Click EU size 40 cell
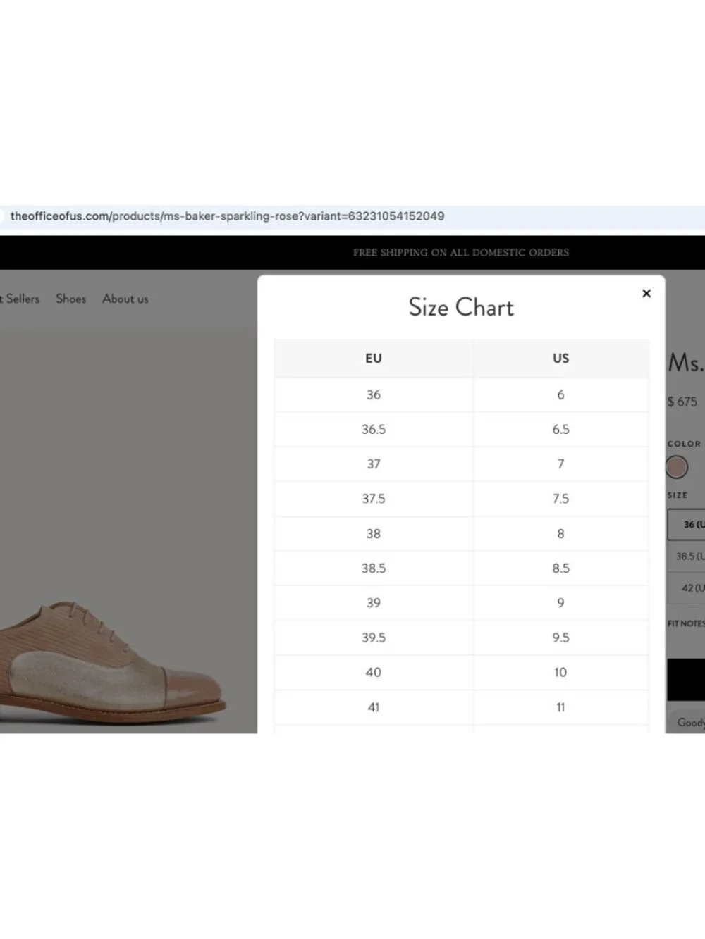The height and width of the screenshot is (939, 705). pos(374,673)
